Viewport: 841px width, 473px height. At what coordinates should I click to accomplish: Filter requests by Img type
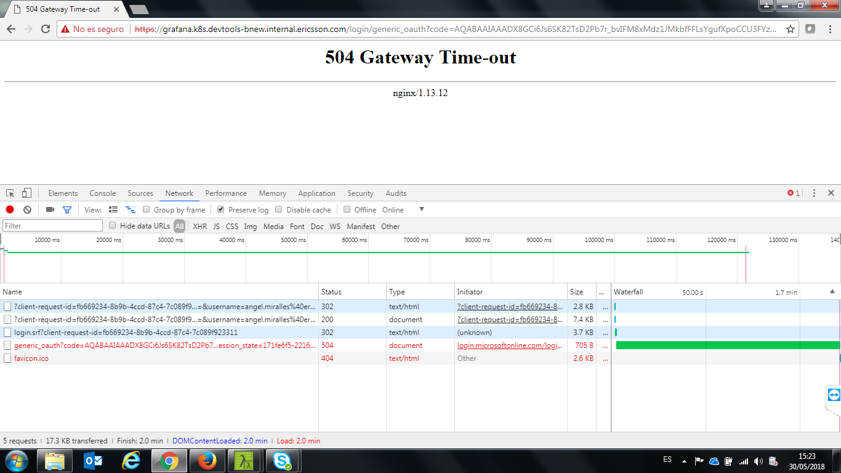coord(250,226)
